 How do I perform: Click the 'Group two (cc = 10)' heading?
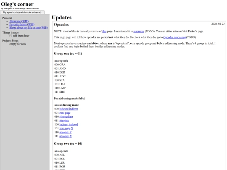(68, 144)
